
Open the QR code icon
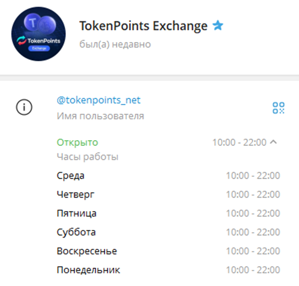pos(278,108)
